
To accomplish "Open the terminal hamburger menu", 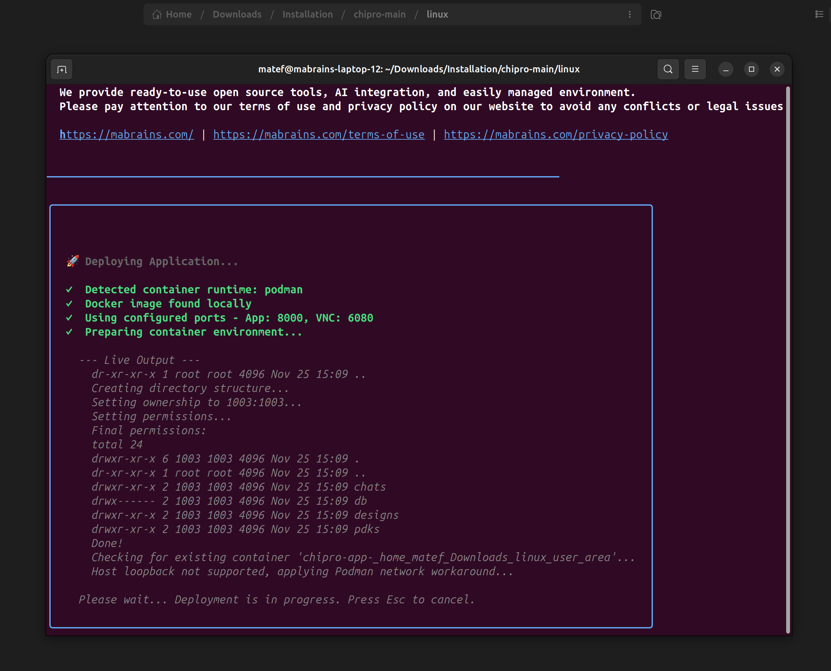I will (x=695, y=69).
